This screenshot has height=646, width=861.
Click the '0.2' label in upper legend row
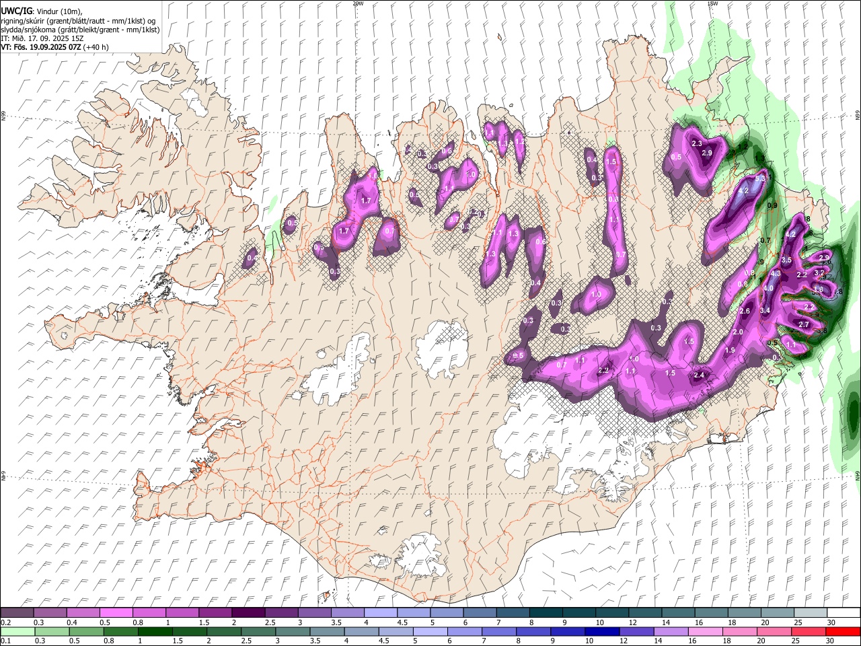tap(6, 622)
